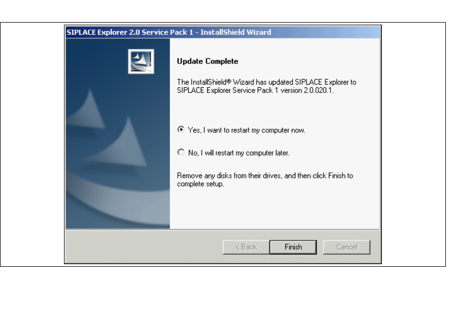Screen dimensions: 470x334
Task: Click the large faded sail in banner
Action: pos(120,144)
